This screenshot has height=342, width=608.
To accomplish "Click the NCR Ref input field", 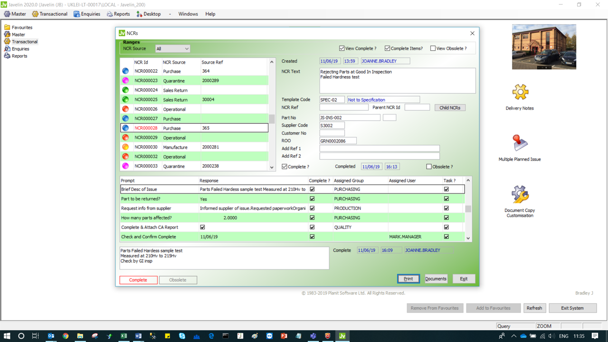I will (344, 108).
